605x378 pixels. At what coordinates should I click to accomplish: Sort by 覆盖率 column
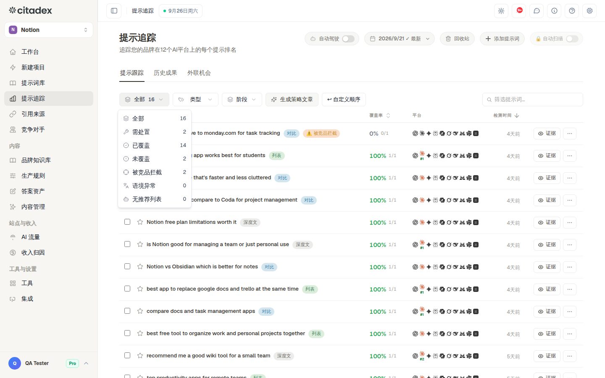(379, 115)
